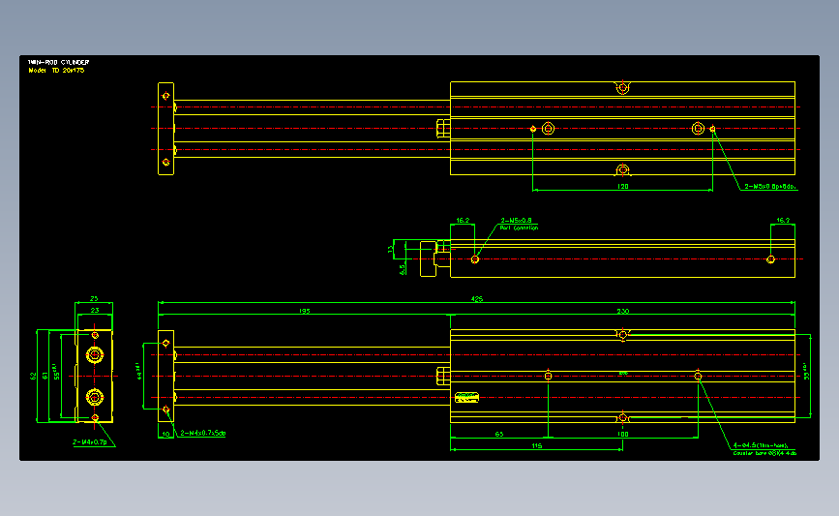Select the 6.5 vertical dimension
The width and height of the screenshot is (839, 516).
click(x=403, y=269)
